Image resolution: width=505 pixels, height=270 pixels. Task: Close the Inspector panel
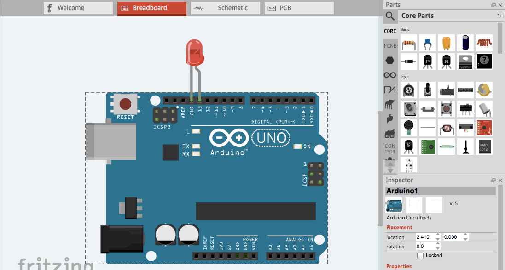coord(500,180)
